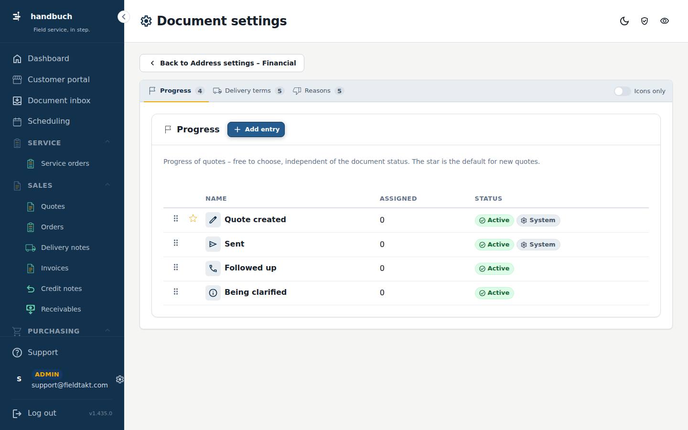Open Customer portal in sidebar
This screenshot has width=688, height=430.
pyautogui.click(x=62, y=80)
